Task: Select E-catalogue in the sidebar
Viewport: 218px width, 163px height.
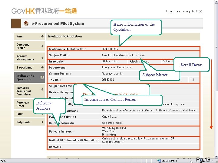Action: (x=29, y=68)
